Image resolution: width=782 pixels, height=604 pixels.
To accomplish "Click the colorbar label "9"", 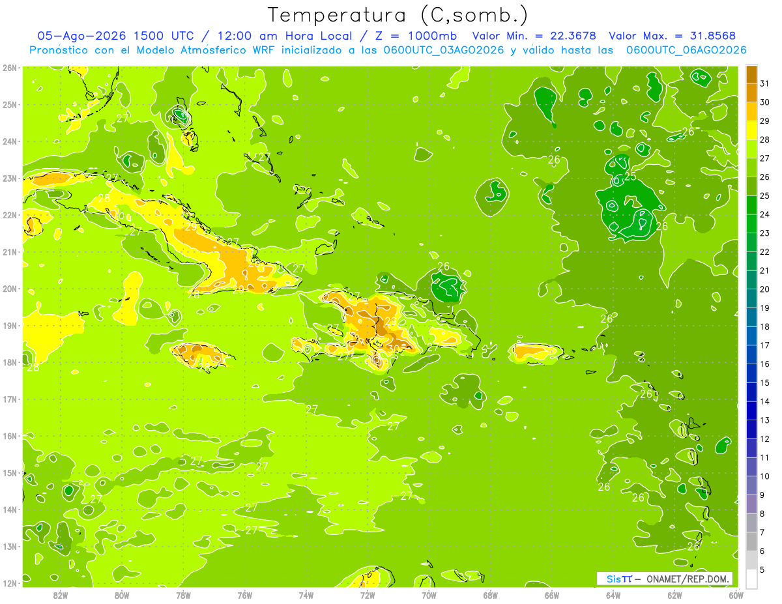I will 763,495.
